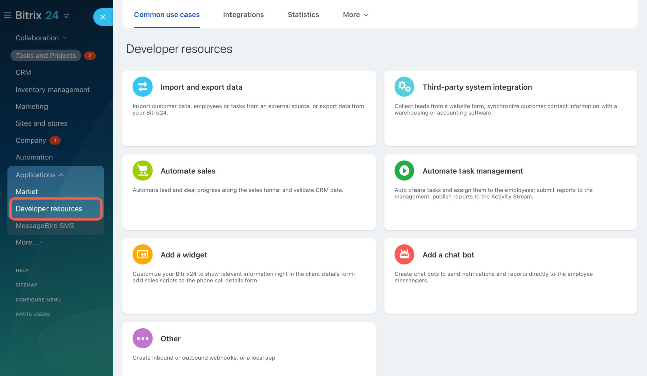
Task: Click the Third-party system integration gears icon
Action: [404, 87]
